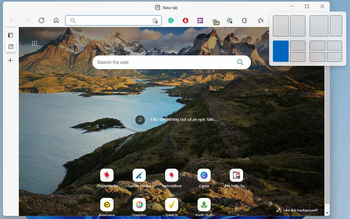Screen dimensions: 350x219
Task: Refresh the current page
Action: [x=41, y=20]
